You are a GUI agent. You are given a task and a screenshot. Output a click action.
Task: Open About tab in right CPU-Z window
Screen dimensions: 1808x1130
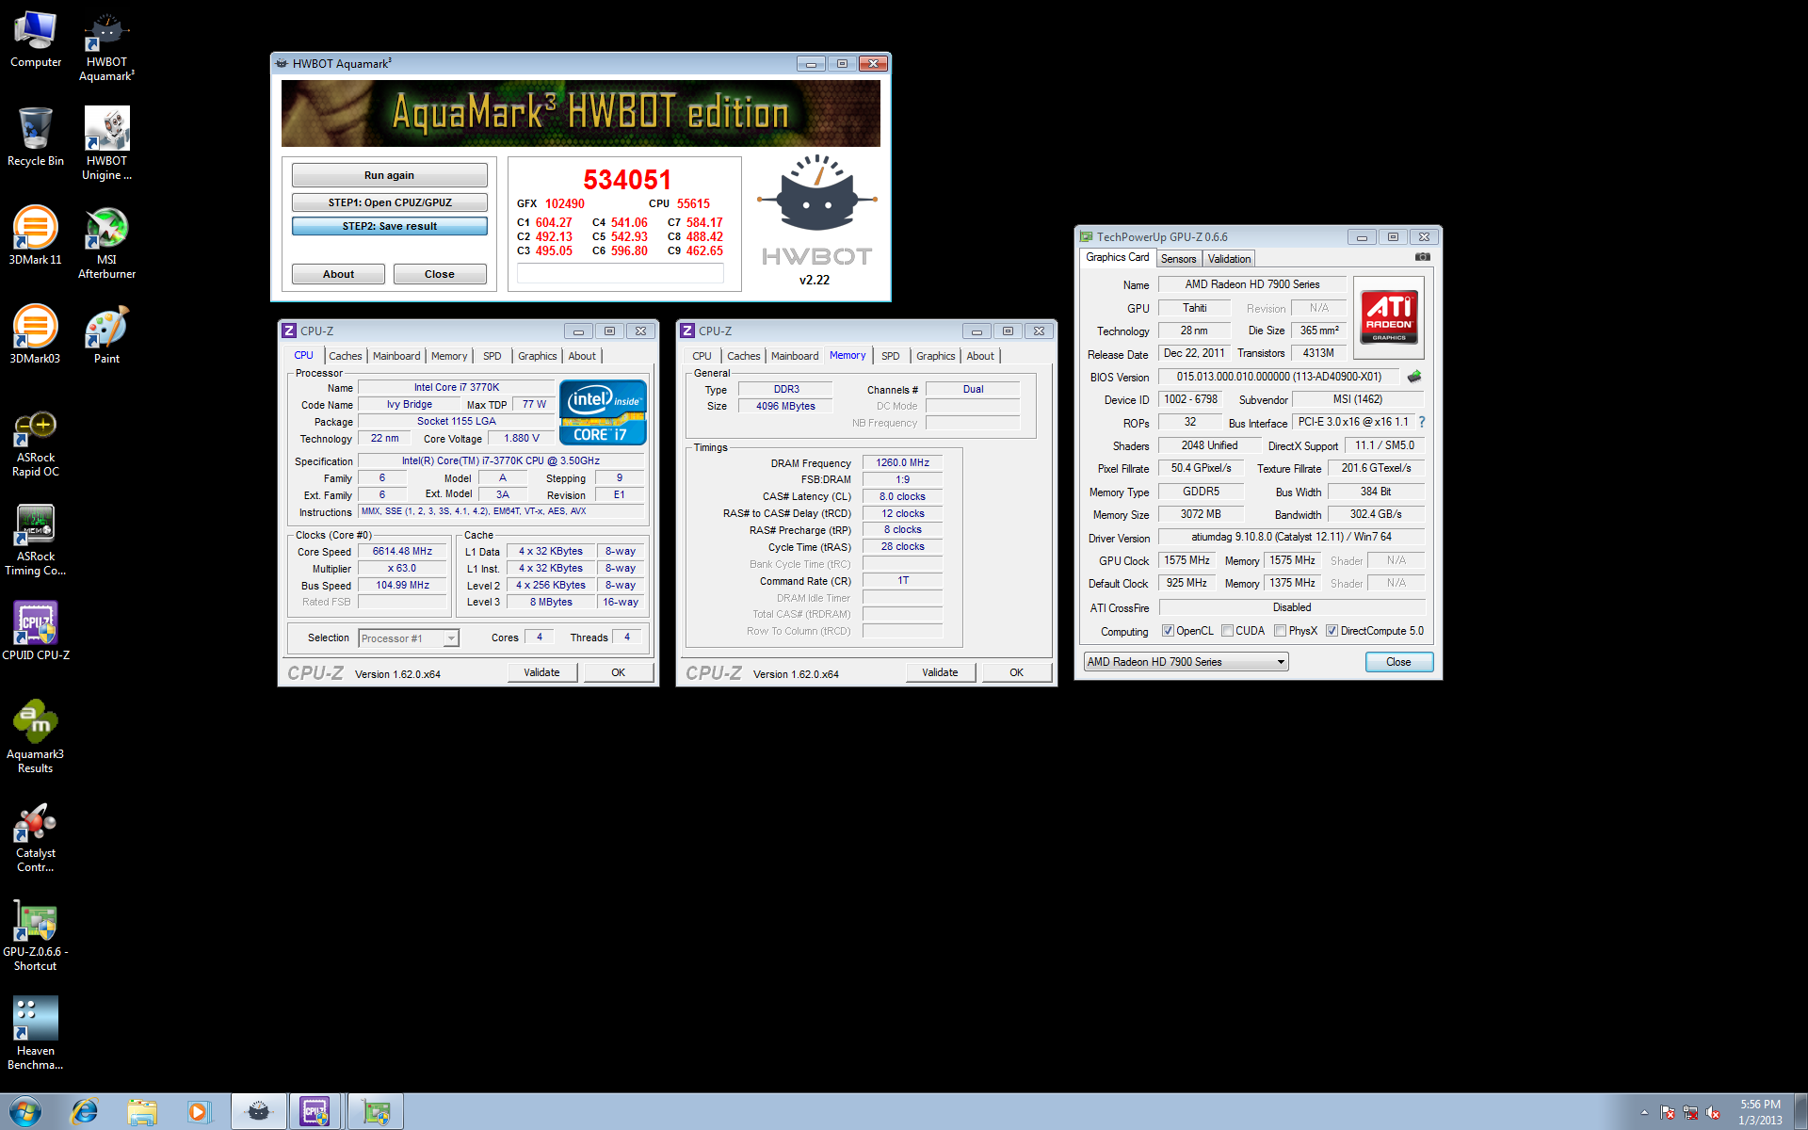[980, 356]
